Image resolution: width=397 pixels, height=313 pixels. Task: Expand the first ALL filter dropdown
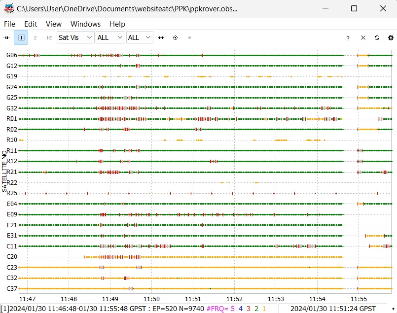coord(110,37)
